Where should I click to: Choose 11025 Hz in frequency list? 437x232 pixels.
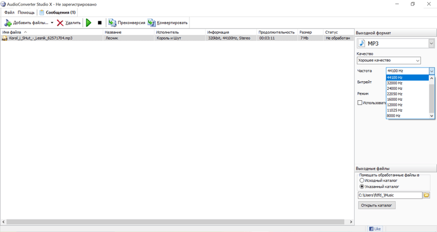pyautogui.click(x=407, y=111)
